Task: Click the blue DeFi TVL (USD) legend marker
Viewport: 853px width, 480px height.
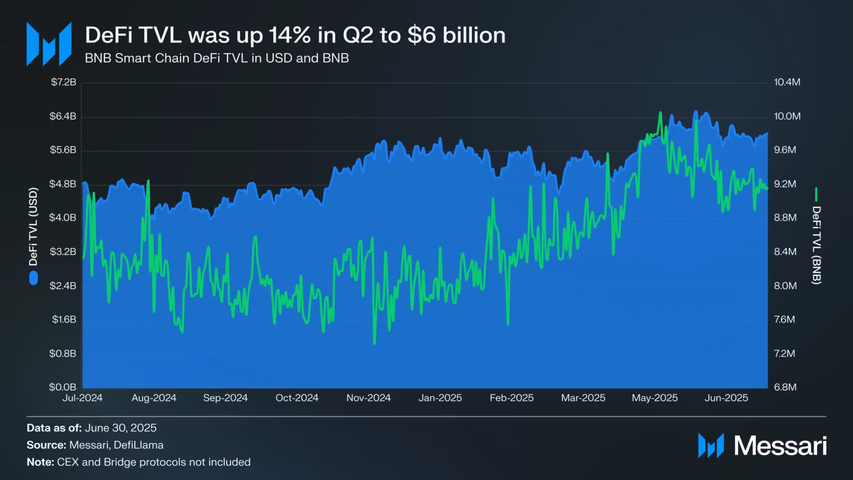Action: click(x=34, y=278)
